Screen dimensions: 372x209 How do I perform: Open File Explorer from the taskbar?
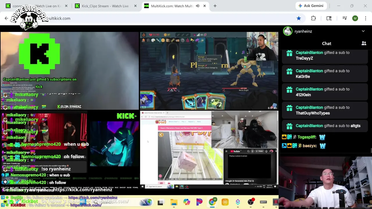174,202
